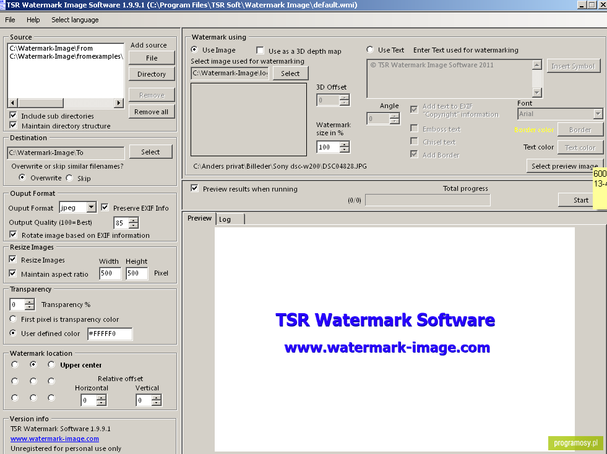Click the Horizontal offset value field
607x454 pixels.
pos(89,400)
